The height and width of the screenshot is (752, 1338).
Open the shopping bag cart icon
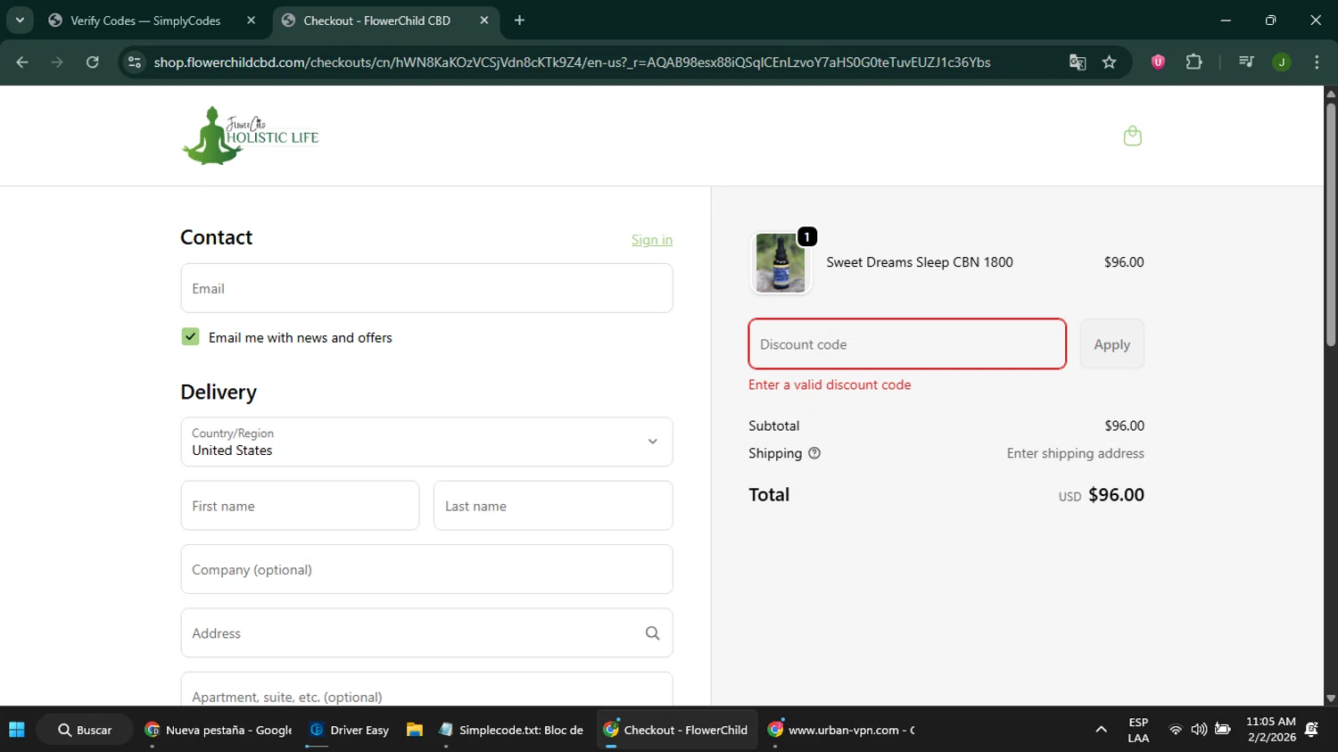click(x=1132, y=136)
